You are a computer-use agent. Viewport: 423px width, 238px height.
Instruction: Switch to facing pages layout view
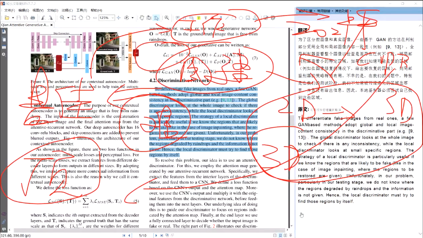(x=286, y=235)
